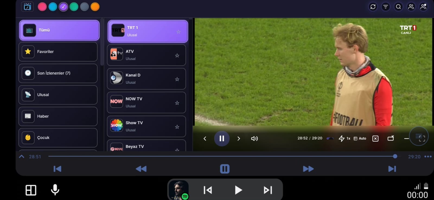Open the users icon in top bar
The height and width of the screenshot is (200, 434).
411,7
